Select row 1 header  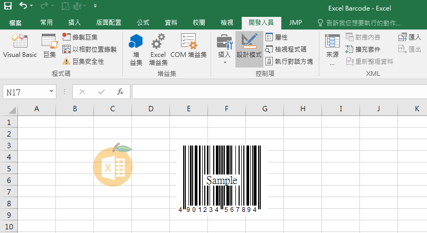[x=9, y=122]
